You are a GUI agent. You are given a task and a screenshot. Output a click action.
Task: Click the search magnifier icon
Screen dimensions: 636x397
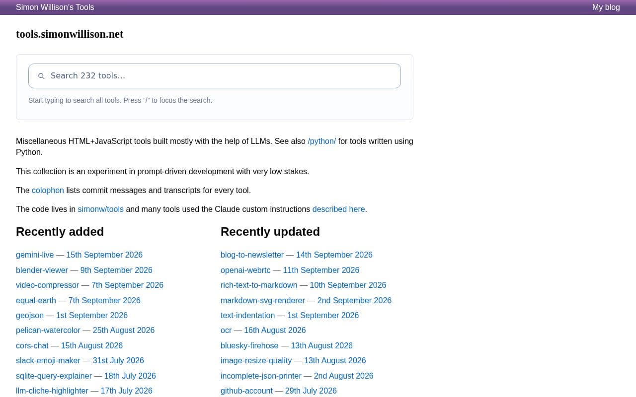[x=41, y=76]
